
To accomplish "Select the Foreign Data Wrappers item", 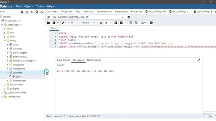I will click(x=24, y=61).
